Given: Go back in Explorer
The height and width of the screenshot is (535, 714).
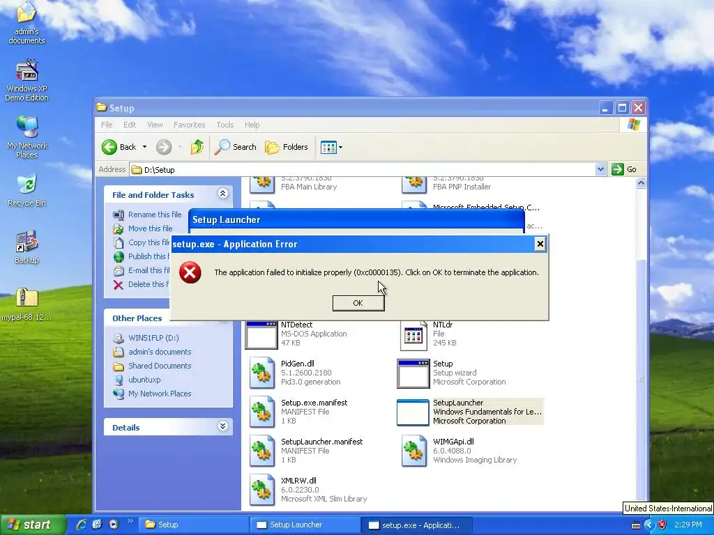Looking at the screenshot, I should pyautogui.click(x=119, y=147).
